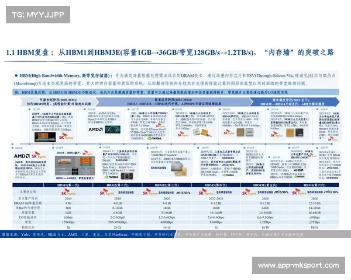Click the SK hynix logo in the 2021 HBM3 card
This screenshot has width=351, height=280.
coord(229,132)
